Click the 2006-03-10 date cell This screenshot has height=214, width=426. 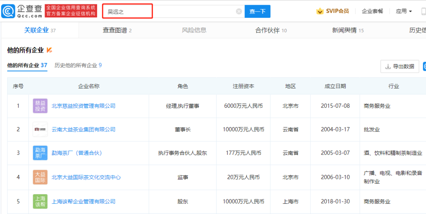click(335, 177)
